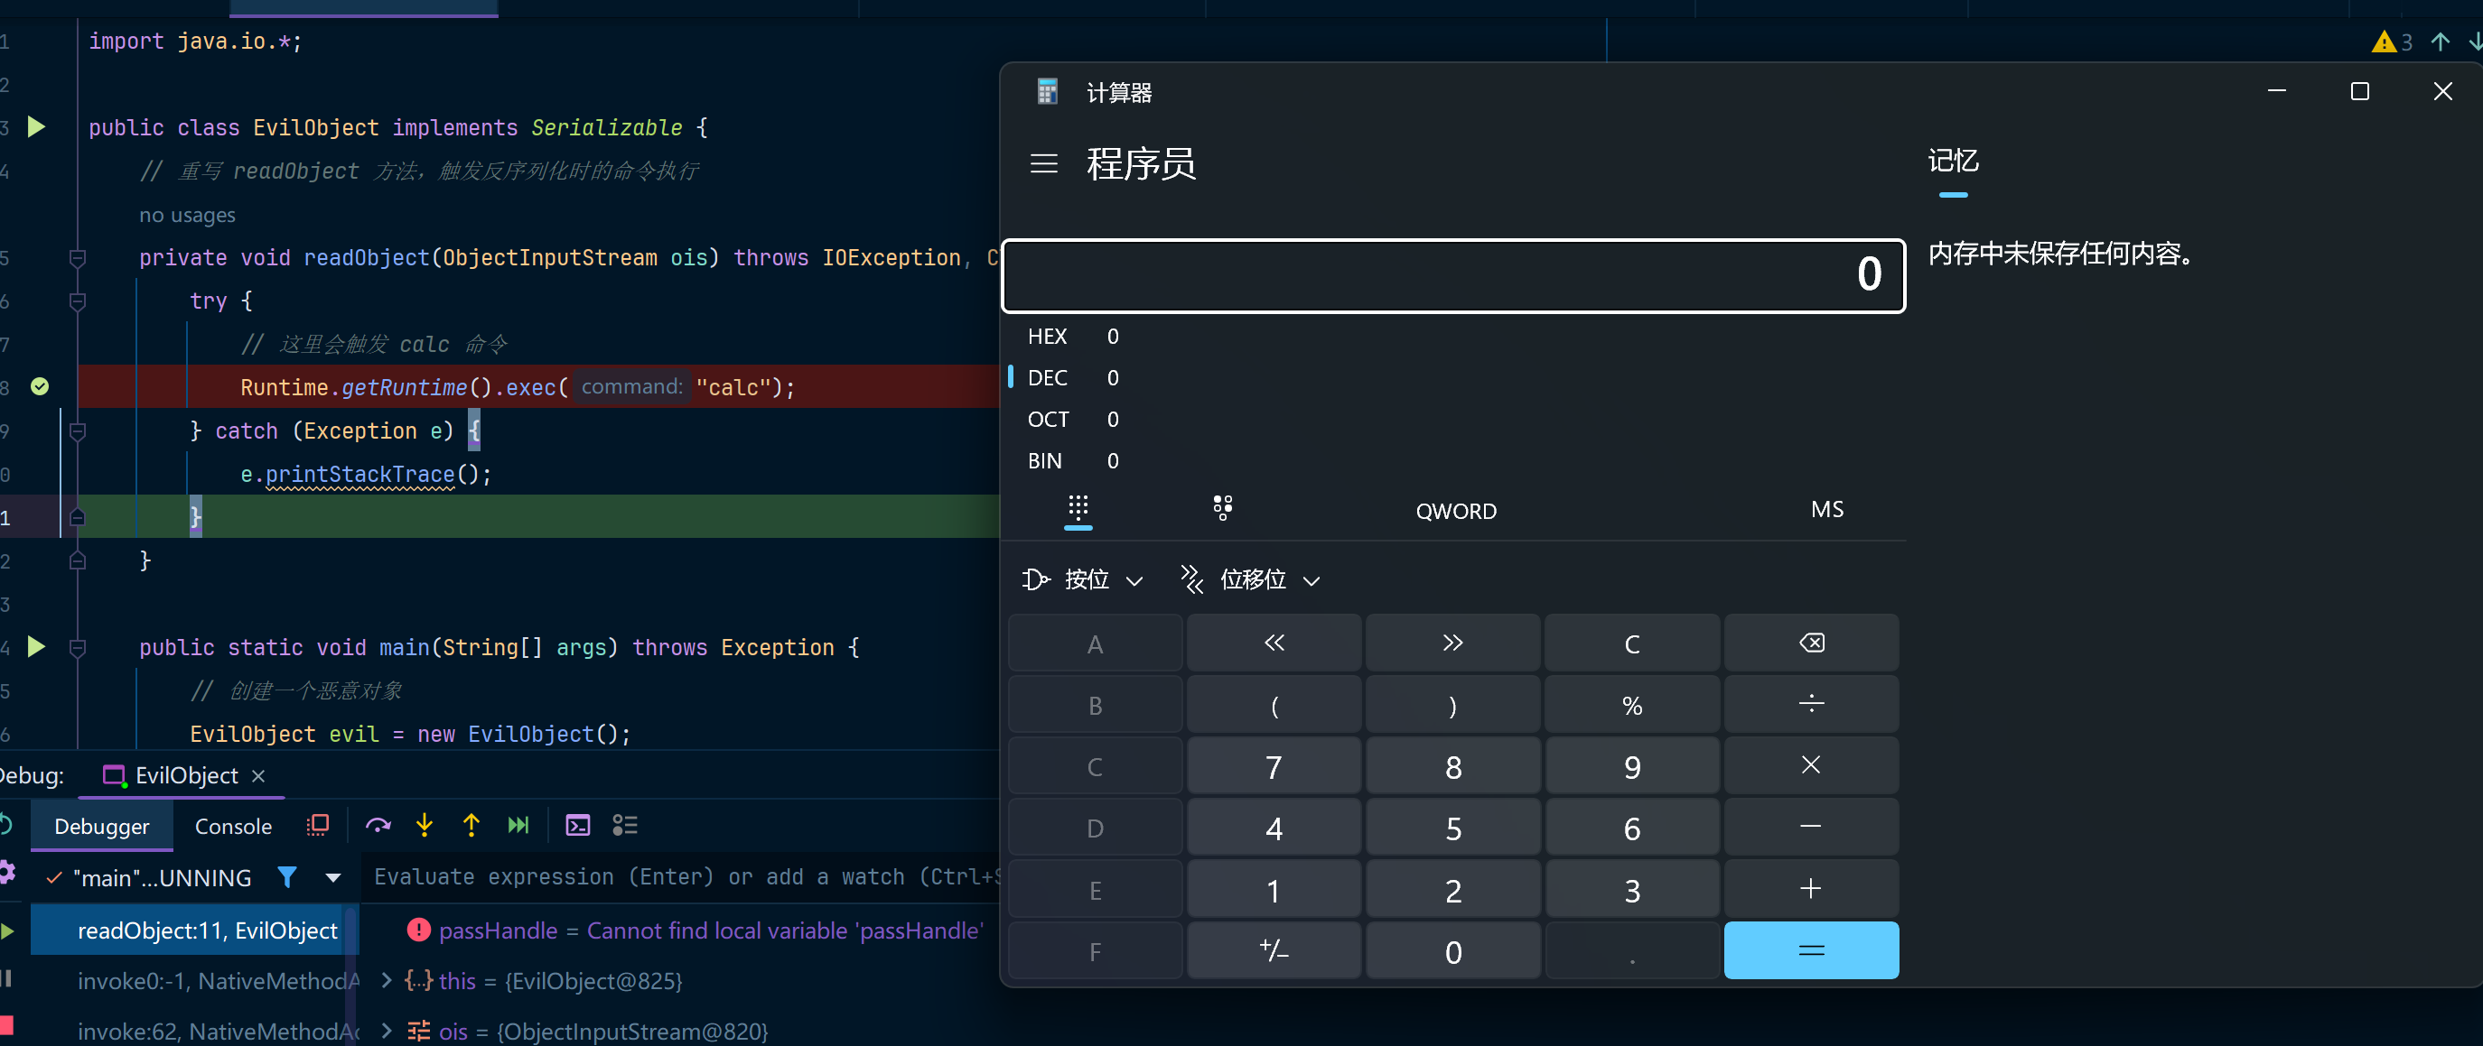This screenshot has height=1046, width=2483.
Task: Click the open parenthesis key
Action: pyautogui.click(x=1274, y=705)
